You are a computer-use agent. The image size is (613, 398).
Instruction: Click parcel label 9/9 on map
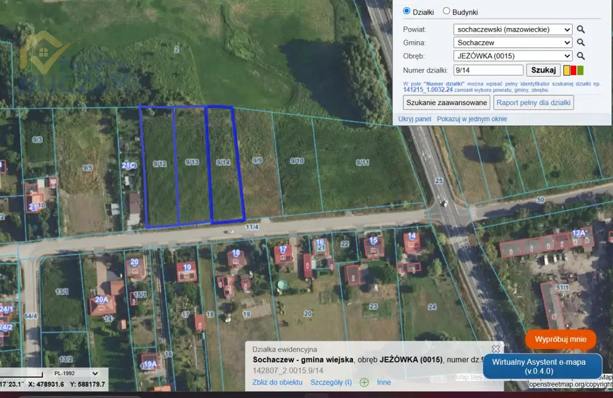click(257, 161)
